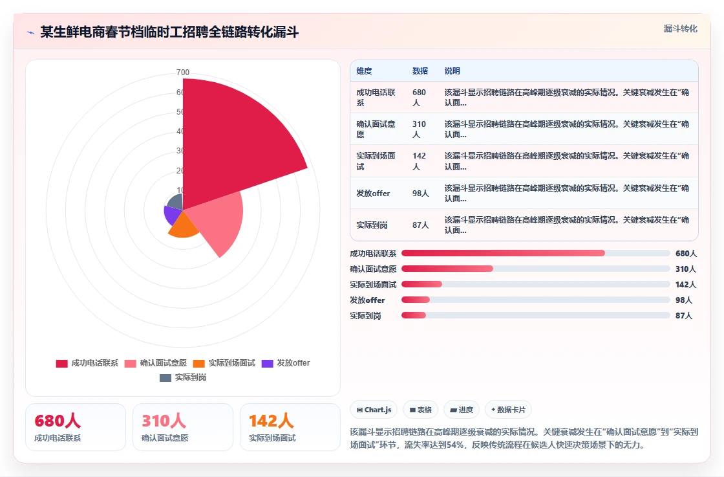Click the 实际到岗 progress bar

[x=536, y=316]
